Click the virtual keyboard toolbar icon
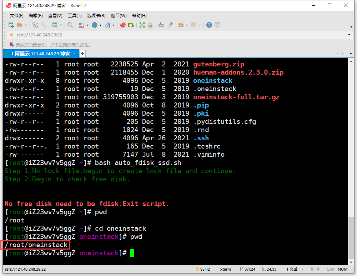This screenshot has height=276, width=357. 161,25
